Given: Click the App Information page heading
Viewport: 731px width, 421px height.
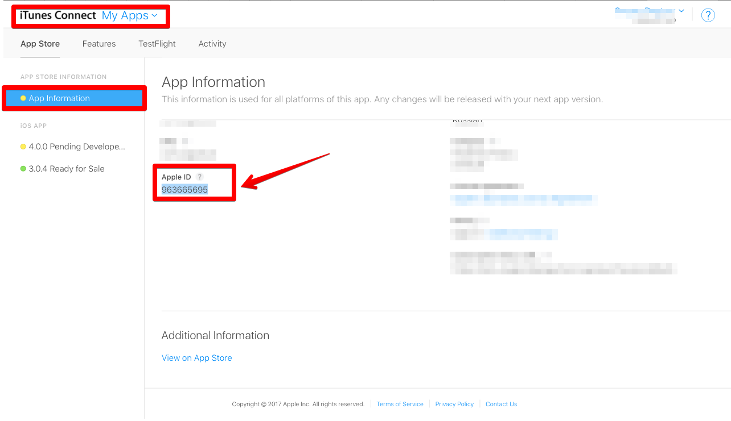Looking at the screenshot, I should pos(213,82).
